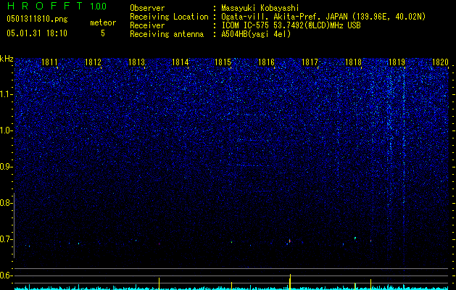
Task: Click the 1813 time axis marker
Action: coord(136,62)
